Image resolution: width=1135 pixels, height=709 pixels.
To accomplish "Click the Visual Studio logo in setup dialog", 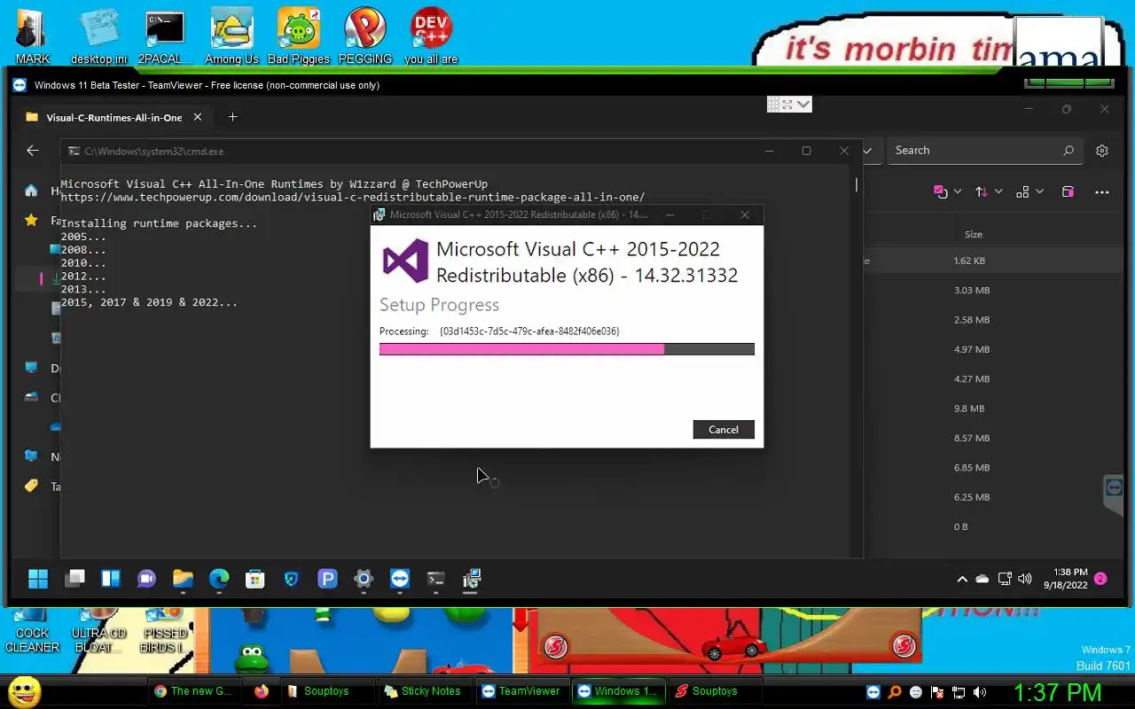I will point(404,261).
